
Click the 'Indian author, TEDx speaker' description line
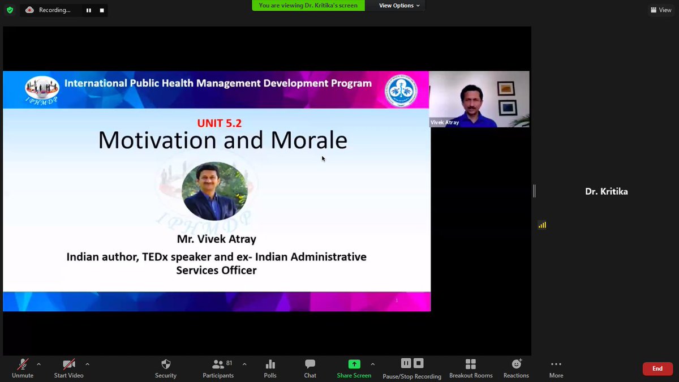pos(216,263)
